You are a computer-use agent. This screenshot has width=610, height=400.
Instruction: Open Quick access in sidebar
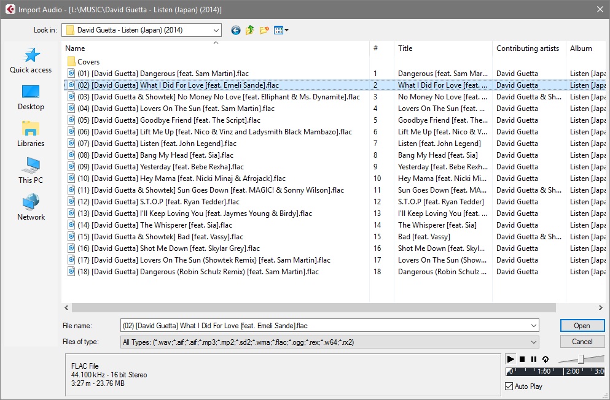(31, 61)
